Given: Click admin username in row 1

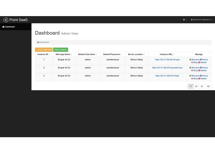Looking at the screenshot, I should [88, 59].
